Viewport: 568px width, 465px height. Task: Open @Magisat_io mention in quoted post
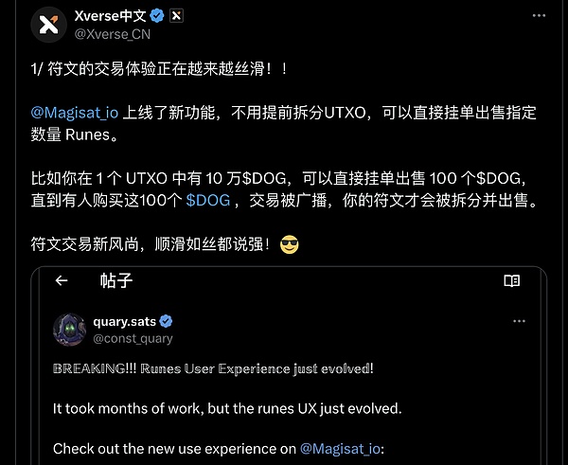coord(340,449)
